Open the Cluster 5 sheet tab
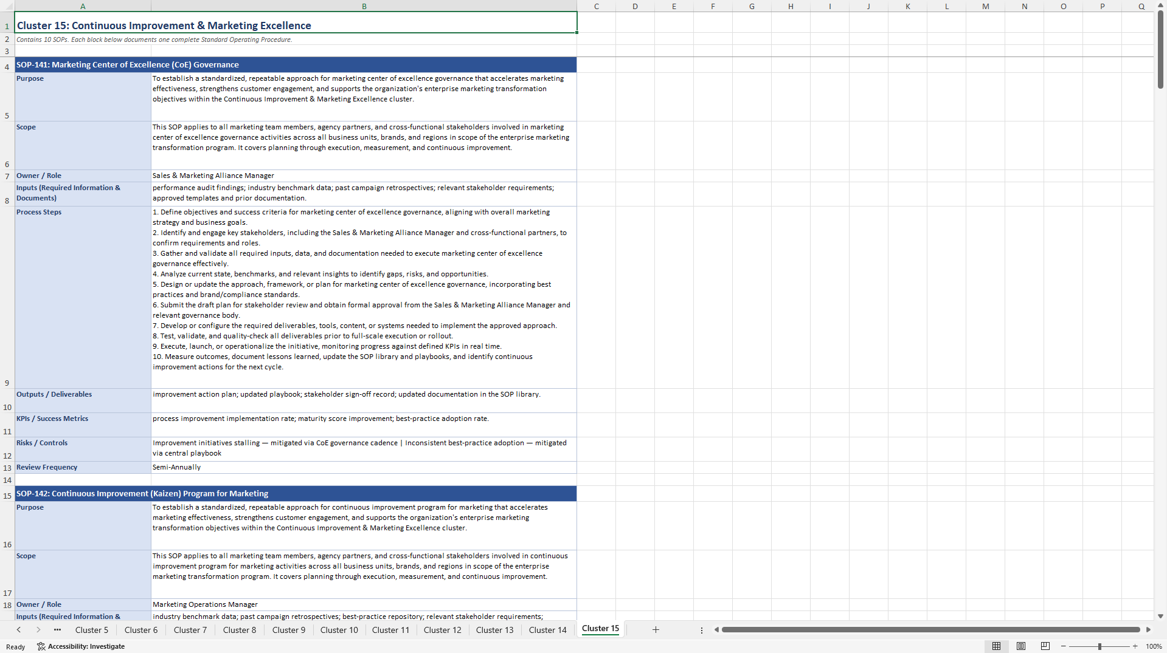Screen dimensions: 1167x653 tap(92, 630)
